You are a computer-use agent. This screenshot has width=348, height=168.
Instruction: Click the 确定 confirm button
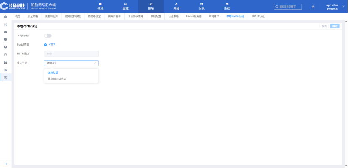click(x=335, y=26)
